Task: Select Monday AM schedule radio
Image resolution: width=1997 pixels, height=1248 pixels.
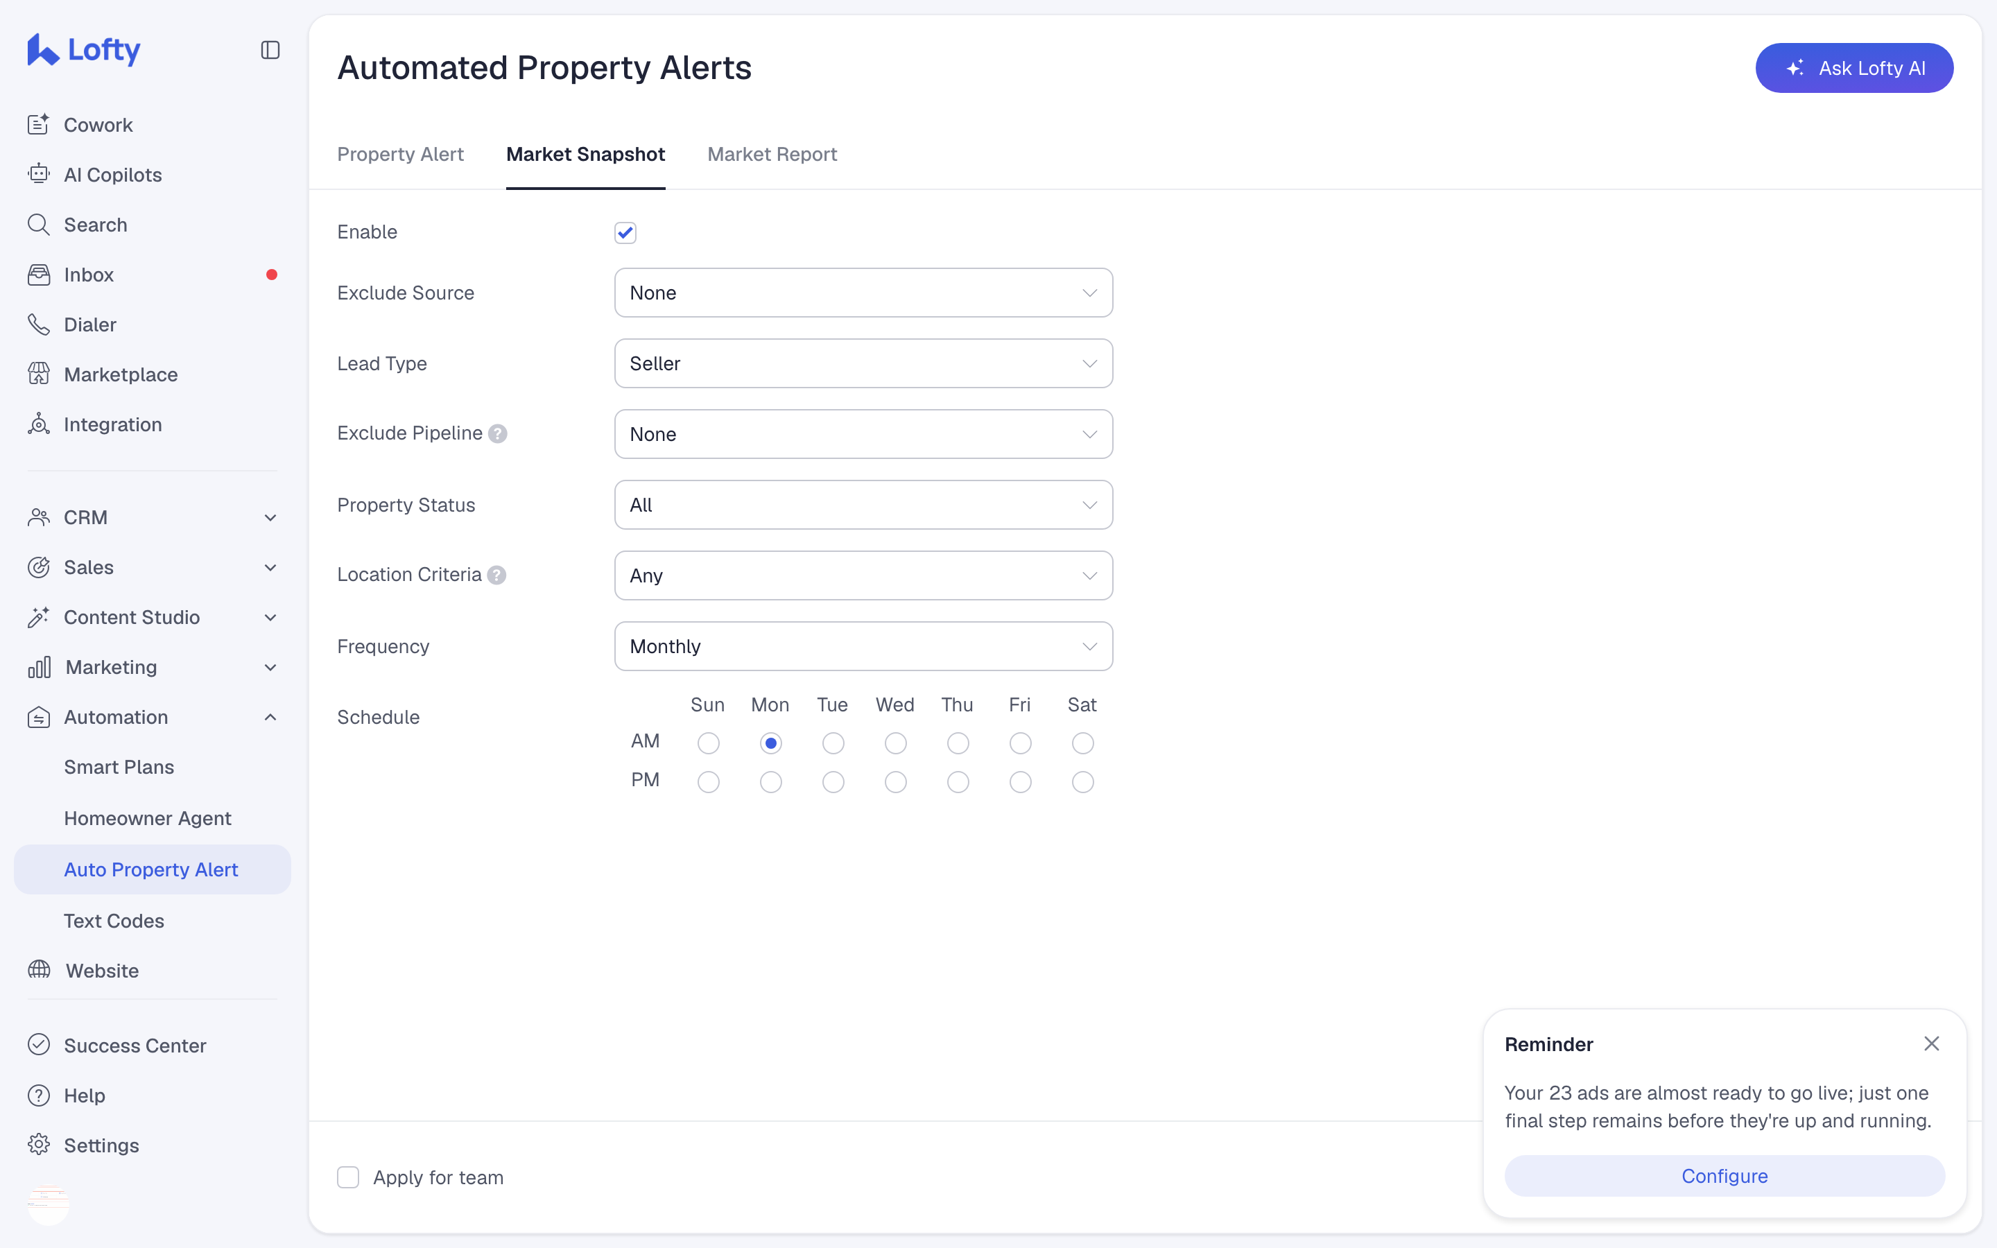Action: coord(771,744)
